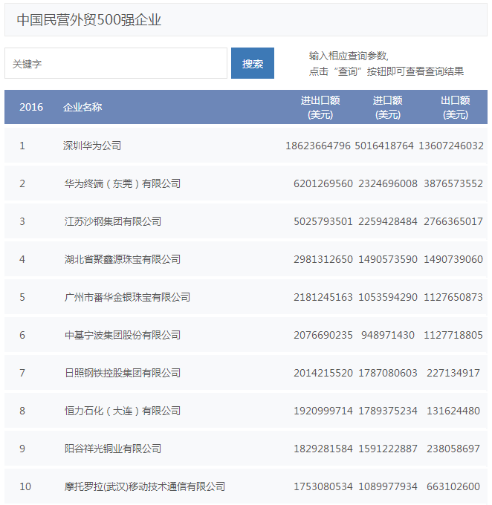Click export value 1127650873
The height and width of the screenshot is (505, 492).
click(453, 297)
